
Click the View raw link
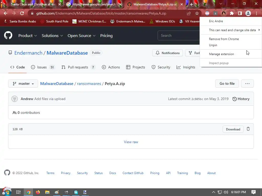(x=131, y=142)
